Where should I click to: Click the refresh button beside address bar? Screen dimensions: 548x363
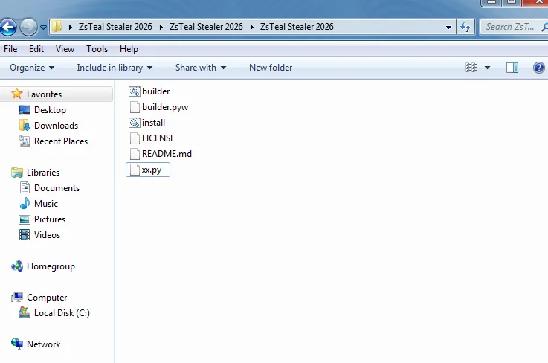(x=466, y=27)
